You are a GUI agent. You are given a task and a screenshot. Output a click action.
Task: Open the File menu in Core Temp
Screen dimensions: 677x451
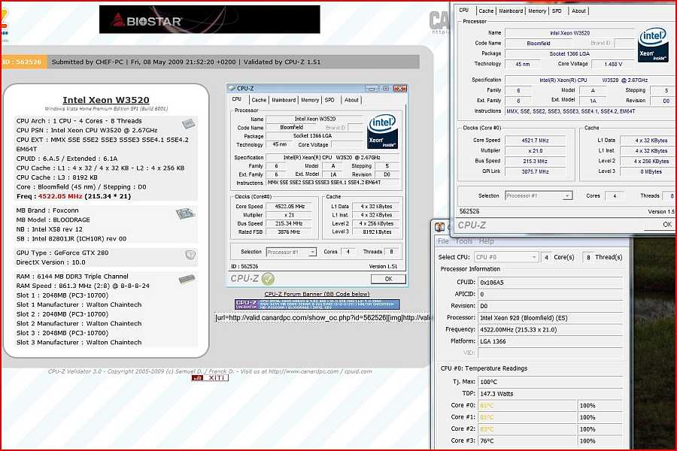[443, 241]
